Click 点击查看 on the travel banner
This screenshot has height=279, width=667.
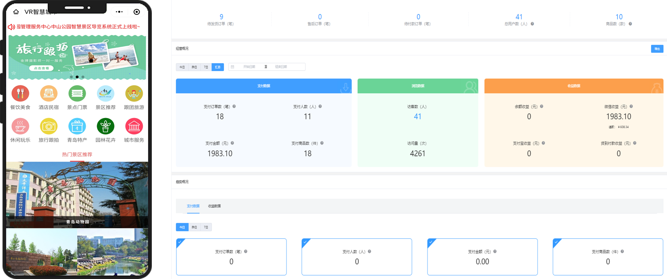coord(41,68)
